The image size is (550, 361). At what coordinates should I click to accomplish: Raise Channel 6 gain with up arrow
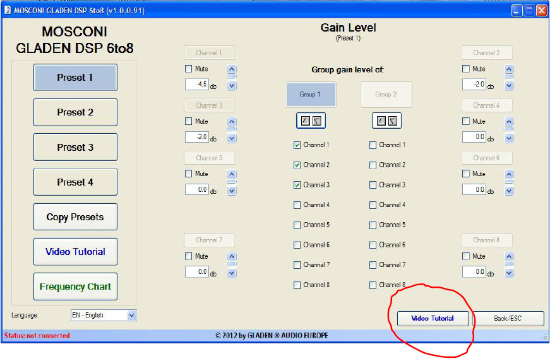(x=510, y=174)
